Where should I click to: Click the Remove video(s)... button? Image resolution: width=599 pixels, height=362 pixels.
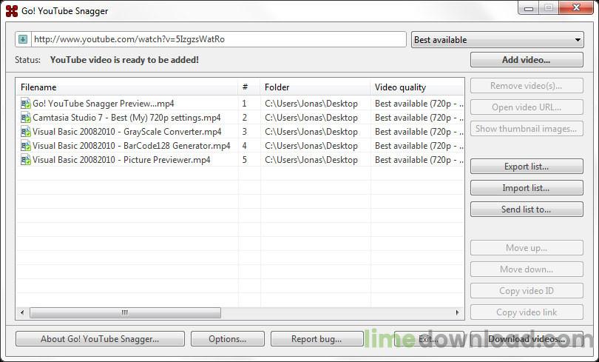(527, 86)
